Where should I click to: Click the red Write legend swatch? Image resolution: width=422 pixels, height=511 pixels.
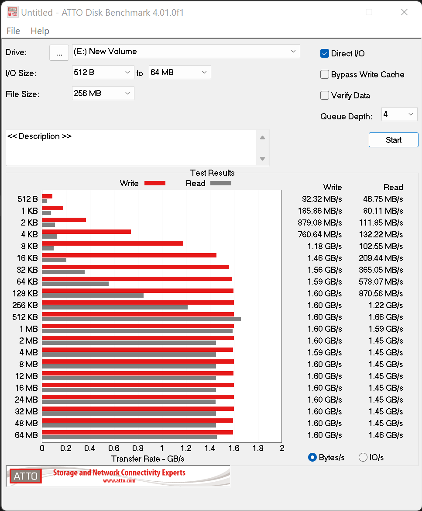coord(155,183)
